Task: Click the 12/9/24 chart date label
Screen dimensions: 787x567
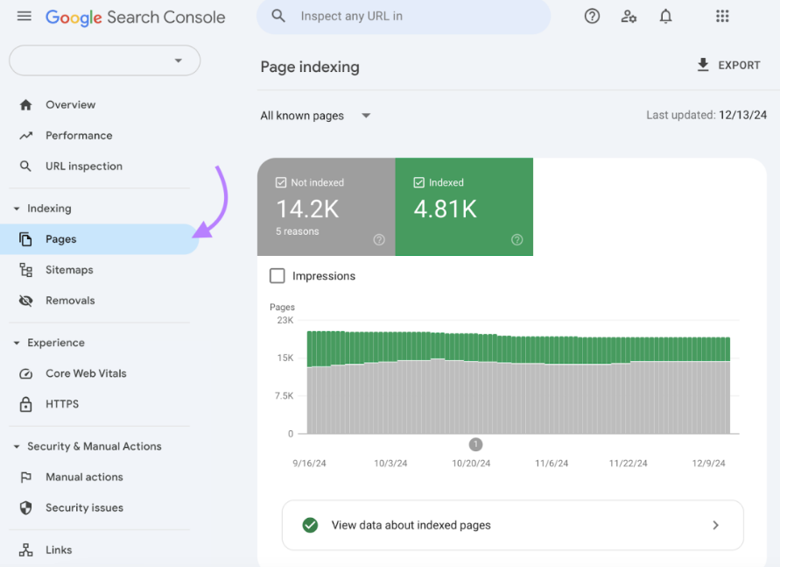Action: coord(709,464)
